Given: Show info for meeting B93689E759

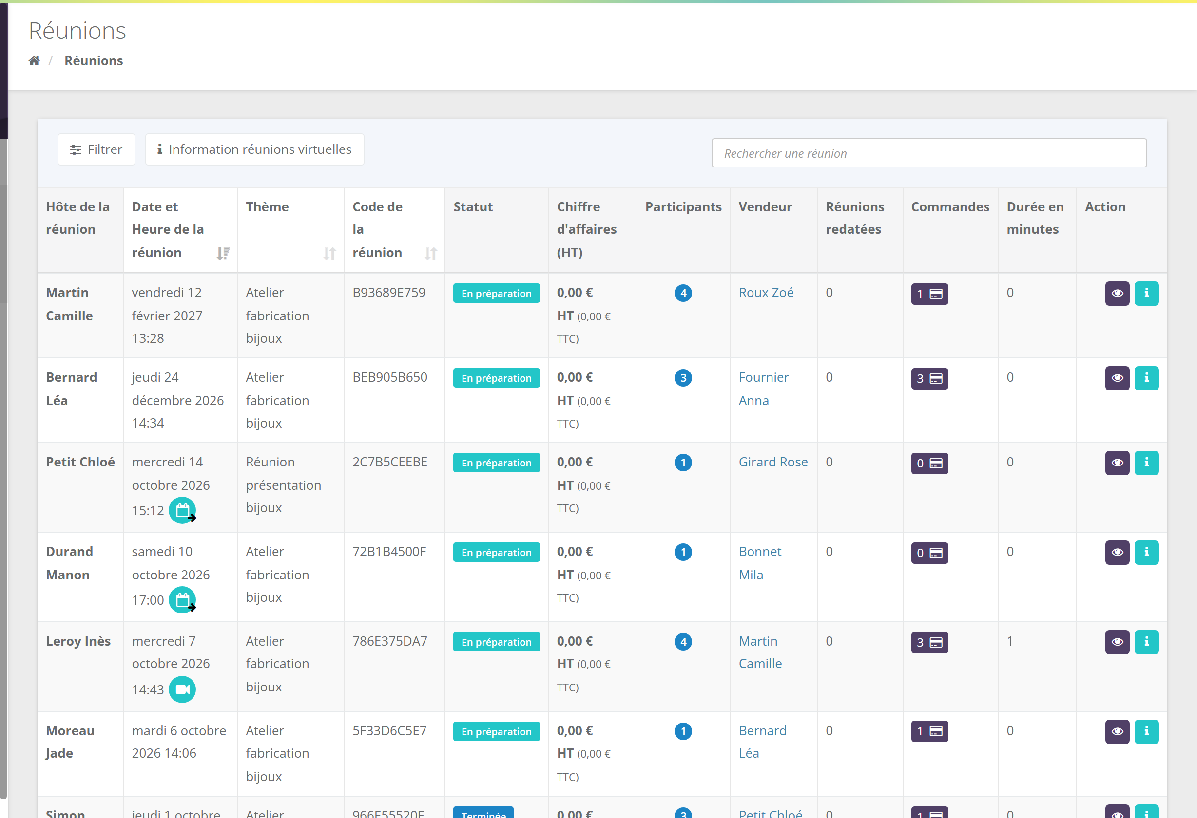Looking at the screenshot, I should 1146,293.
